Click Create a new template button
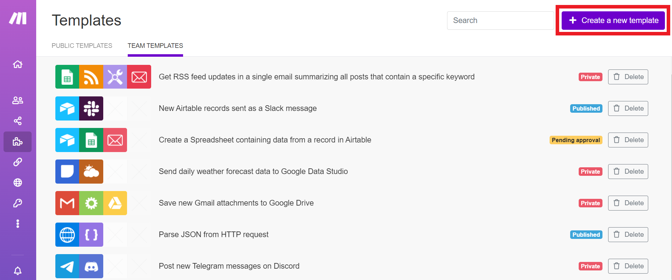Viewport: 672px width, 280px height. pyautogui.click(x=613, y=21)
